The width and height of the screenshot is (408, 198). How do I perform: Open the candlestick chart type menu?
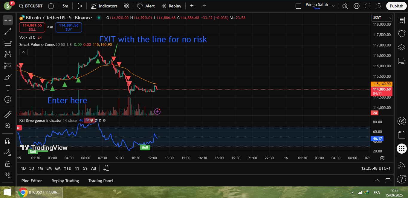click(x=79, y=6)
